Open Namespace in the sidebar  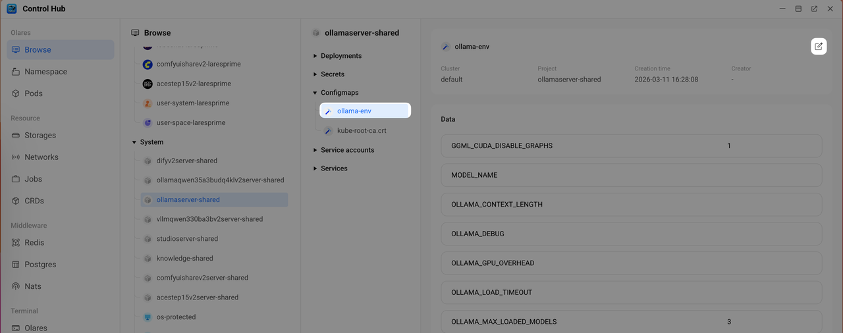click(45, 72)
